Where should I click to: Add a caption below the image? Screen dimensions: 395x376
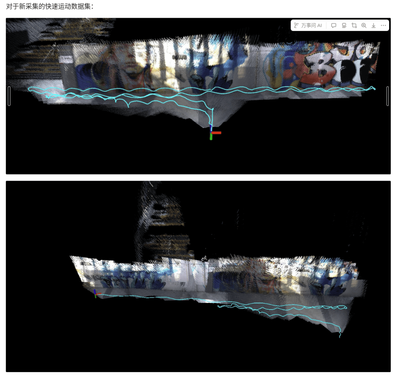[344, 25]
